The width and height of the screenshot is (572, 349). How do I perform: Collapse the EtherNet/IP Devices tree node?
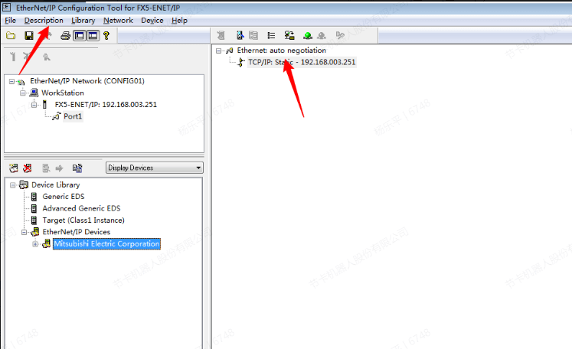pyautogui.click(x=24, y=232)
